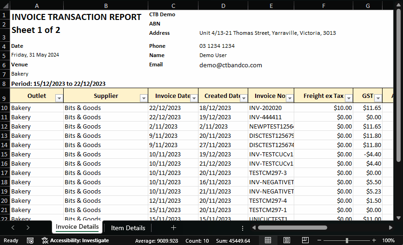Image resolution: width=403 pixels, height=245 pixels.
Task: Open Accessibility: Investigate checker
Action: click(75, 241)
